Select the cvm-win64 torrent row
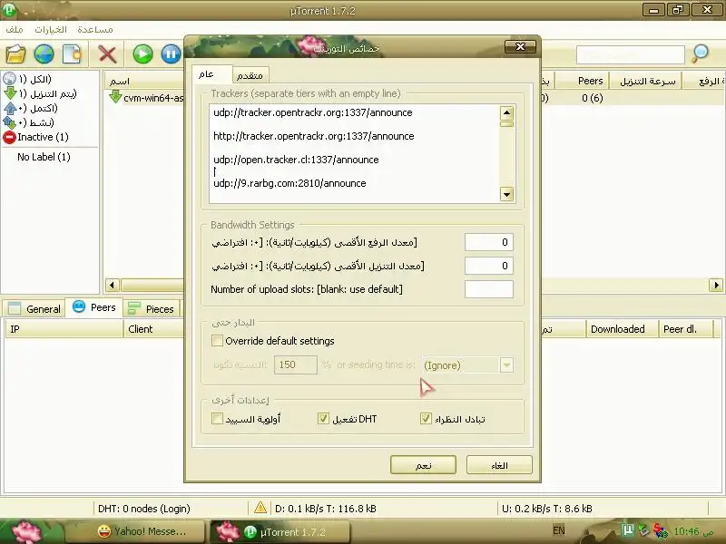726x544 pixels. (147, 98)
